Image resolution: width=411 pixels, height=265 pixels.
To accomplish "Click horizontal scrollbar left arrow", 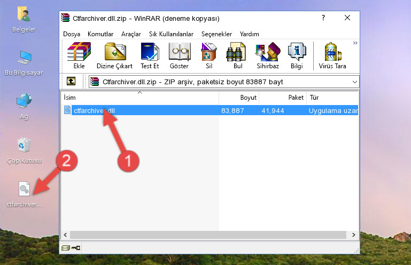I will tap(66, 235).
